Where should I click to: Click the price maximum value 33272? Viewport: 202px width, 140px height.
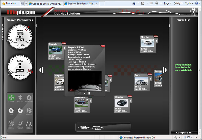20,40
